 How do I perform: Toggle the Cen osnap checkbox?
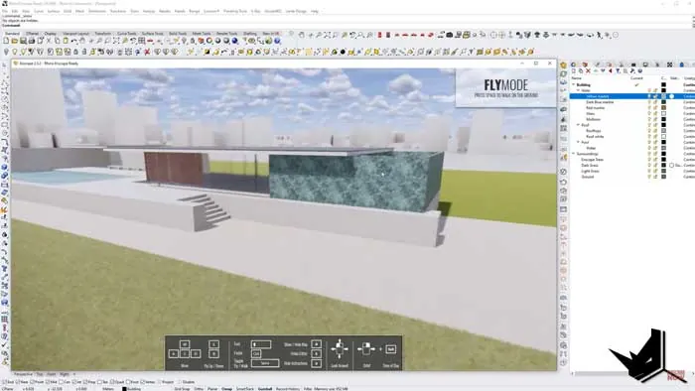[62, 382]
